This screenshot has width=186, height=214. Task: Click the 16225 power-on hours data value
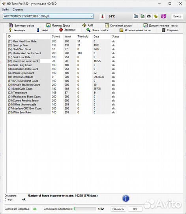[97, 61]
